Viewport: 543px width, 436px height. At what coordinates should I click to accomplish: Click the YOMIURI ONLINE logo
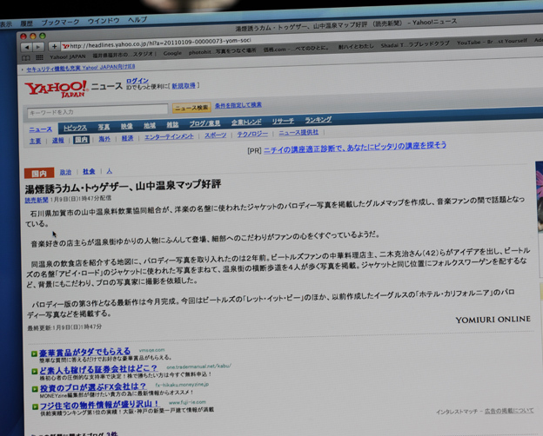pyautogui.click(x=493, y=320)
